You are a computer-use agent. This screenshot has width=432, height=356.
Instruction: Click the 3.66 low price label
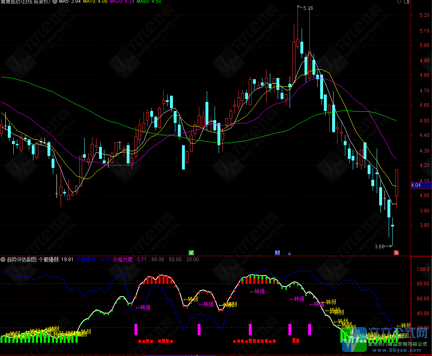[379, 247]
